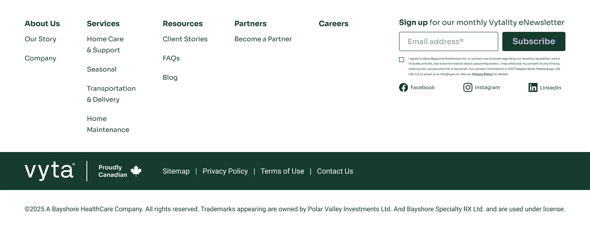Image resolution: width=590 pixels, height=228 pixels.
Task: Open the Home Maintenance service
Action: [108, 124]
